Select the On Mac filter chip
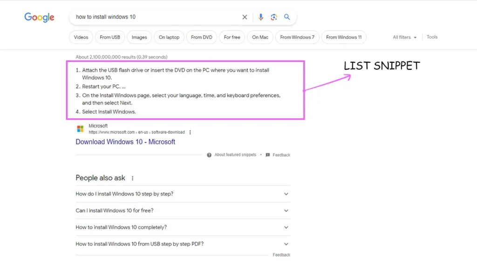 [x=260, y=37]
